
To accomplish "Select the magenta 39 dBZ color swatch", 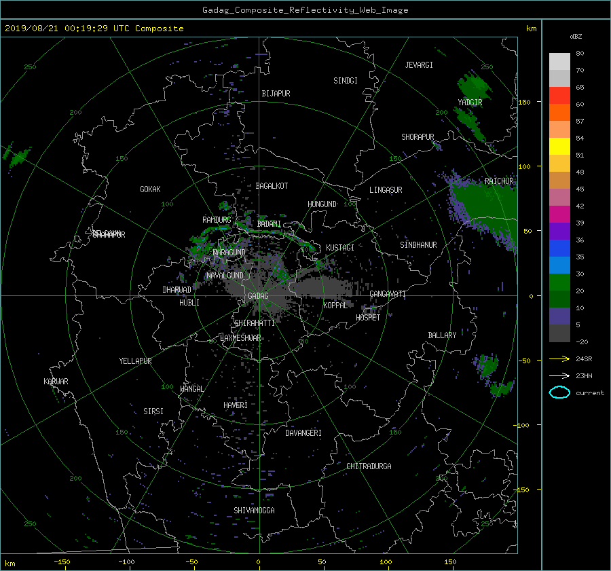I will tap(559, 215).
